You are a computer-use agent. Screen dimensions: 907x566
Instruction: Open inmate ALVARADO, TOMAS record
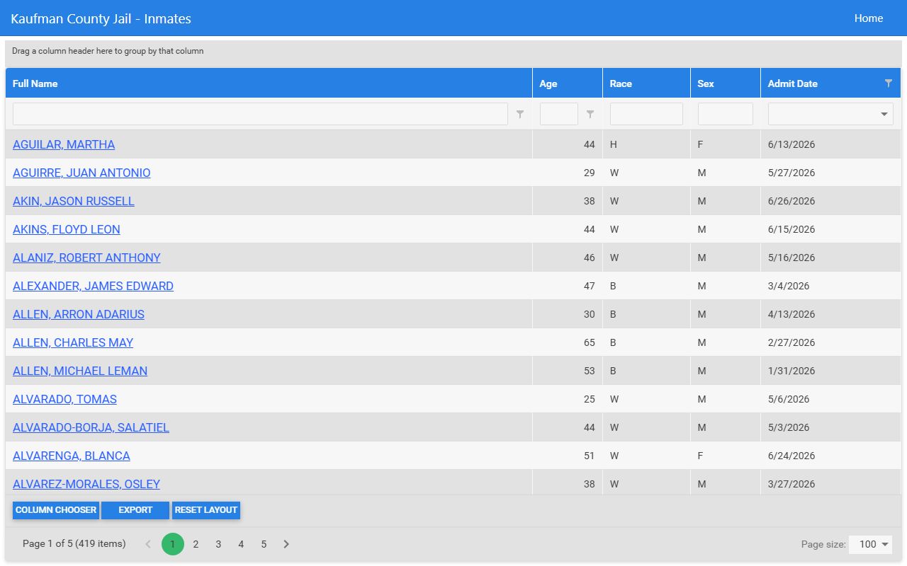click(x=64, y=399)
